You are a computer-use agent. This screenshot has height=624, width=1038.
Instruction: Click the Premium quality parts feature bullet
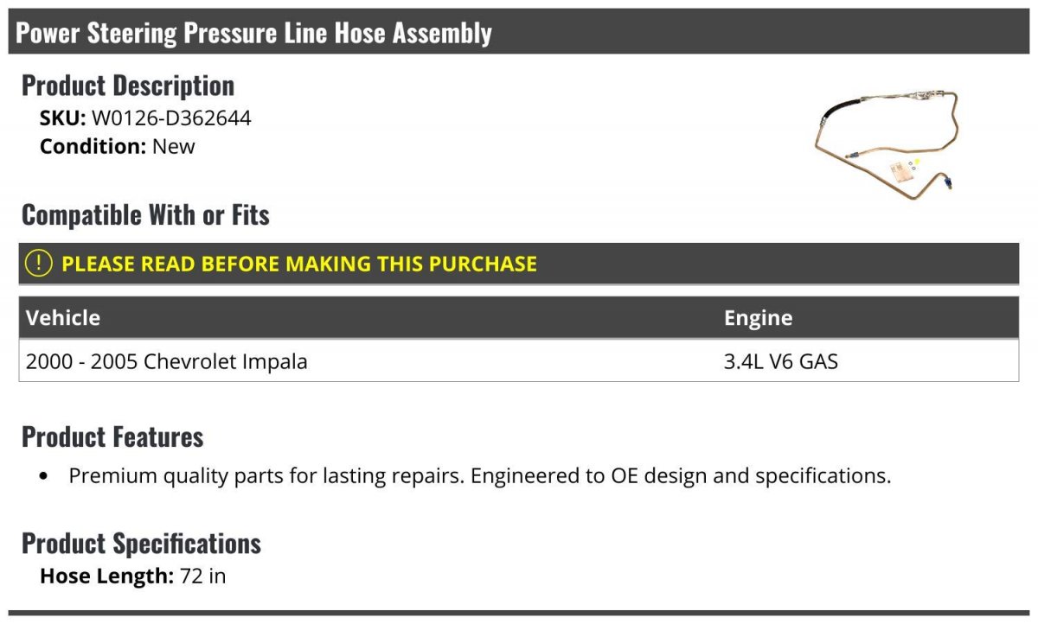480,475
